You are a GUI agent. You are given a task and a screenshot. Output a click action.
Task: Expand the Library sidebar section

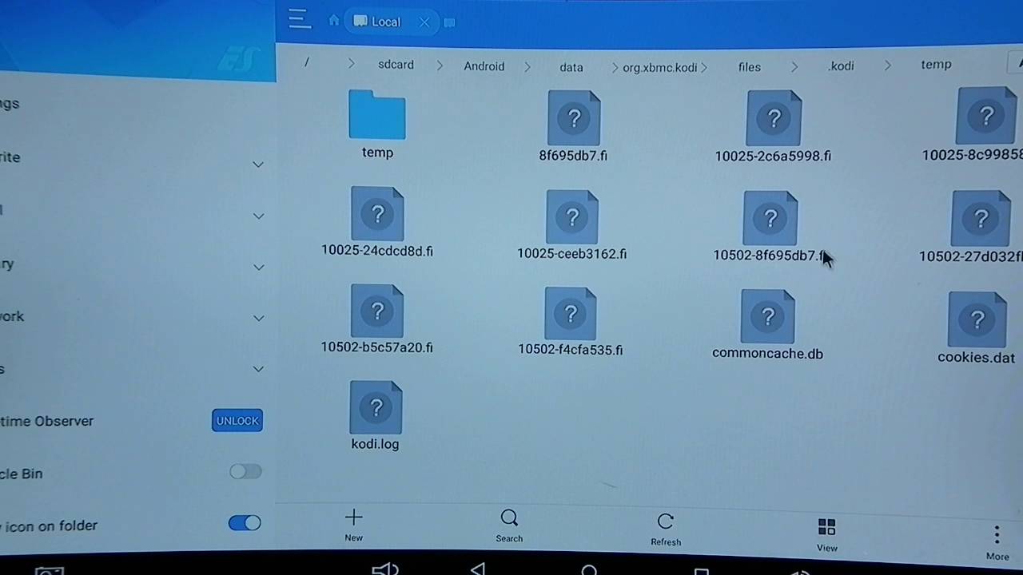(258, 267)
